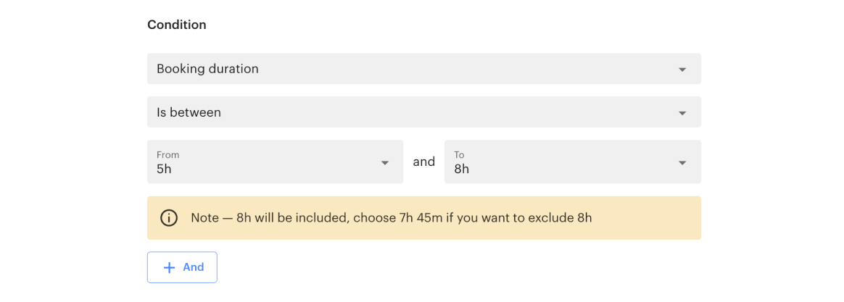Click the "Is between" label text
The width and height of the screenshot is (844, 302).
pos(189,112)
